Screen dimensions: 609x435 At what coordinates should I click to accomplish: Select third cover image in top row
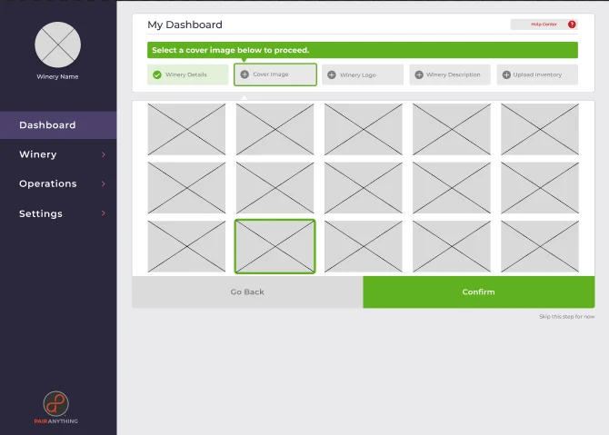tap(364, 129)
